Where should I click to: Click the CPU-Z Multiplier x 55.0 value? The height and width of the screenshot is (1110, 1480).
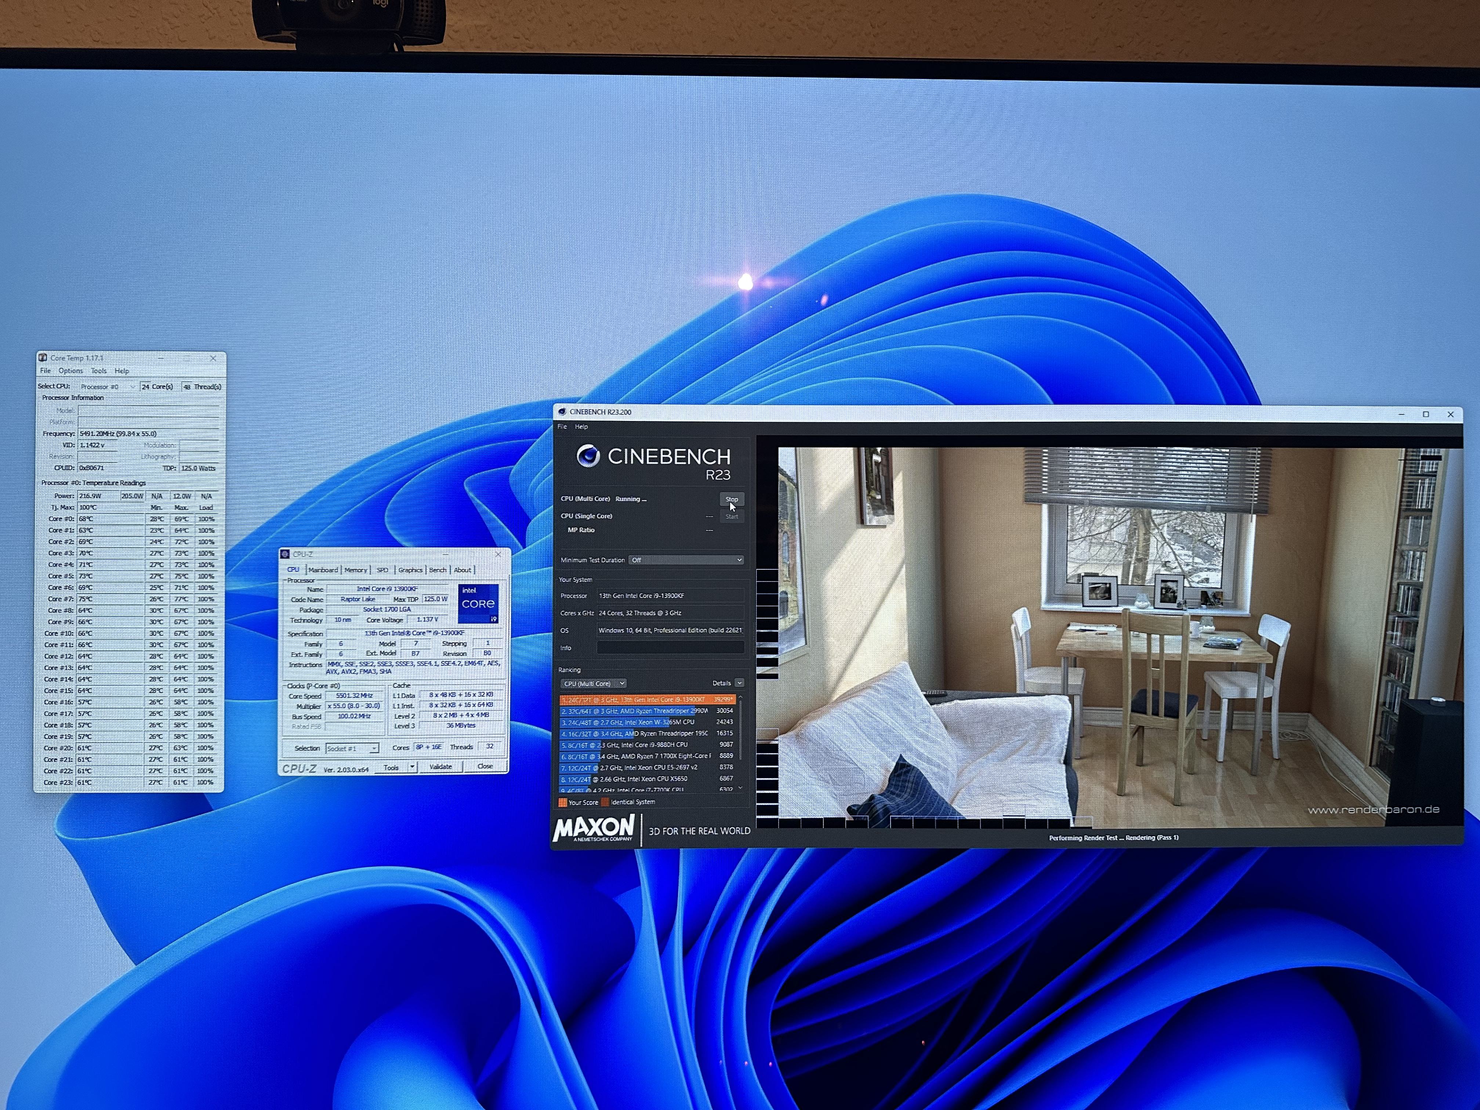pyautogui.click(x=355, y=706)
